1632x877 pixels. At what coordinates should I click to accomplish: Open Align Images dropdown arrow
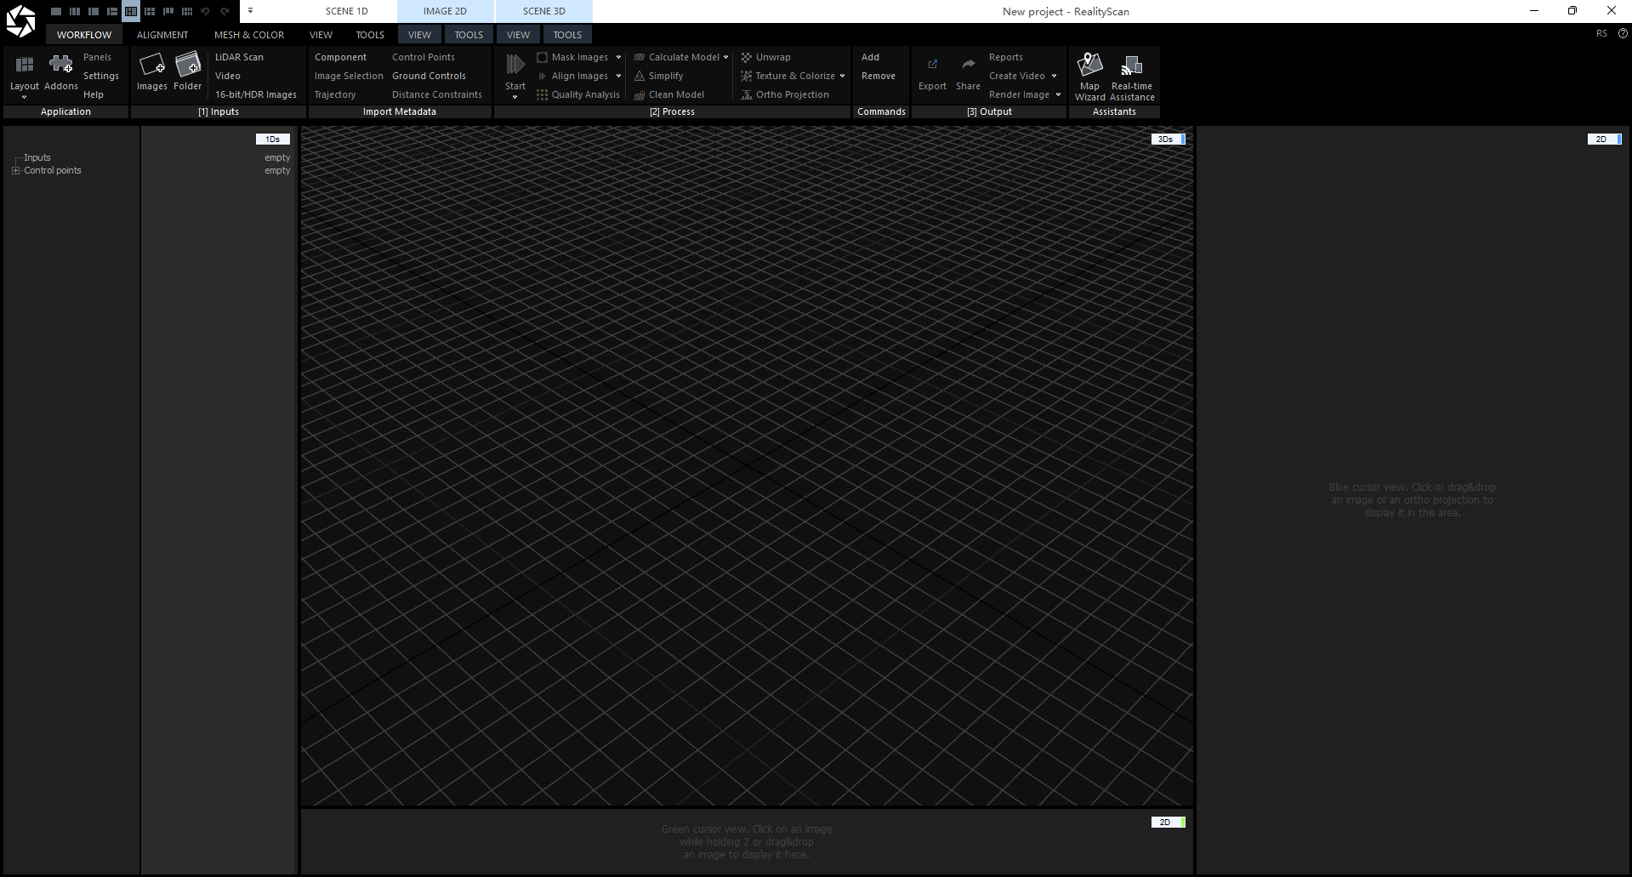(618, 76)
